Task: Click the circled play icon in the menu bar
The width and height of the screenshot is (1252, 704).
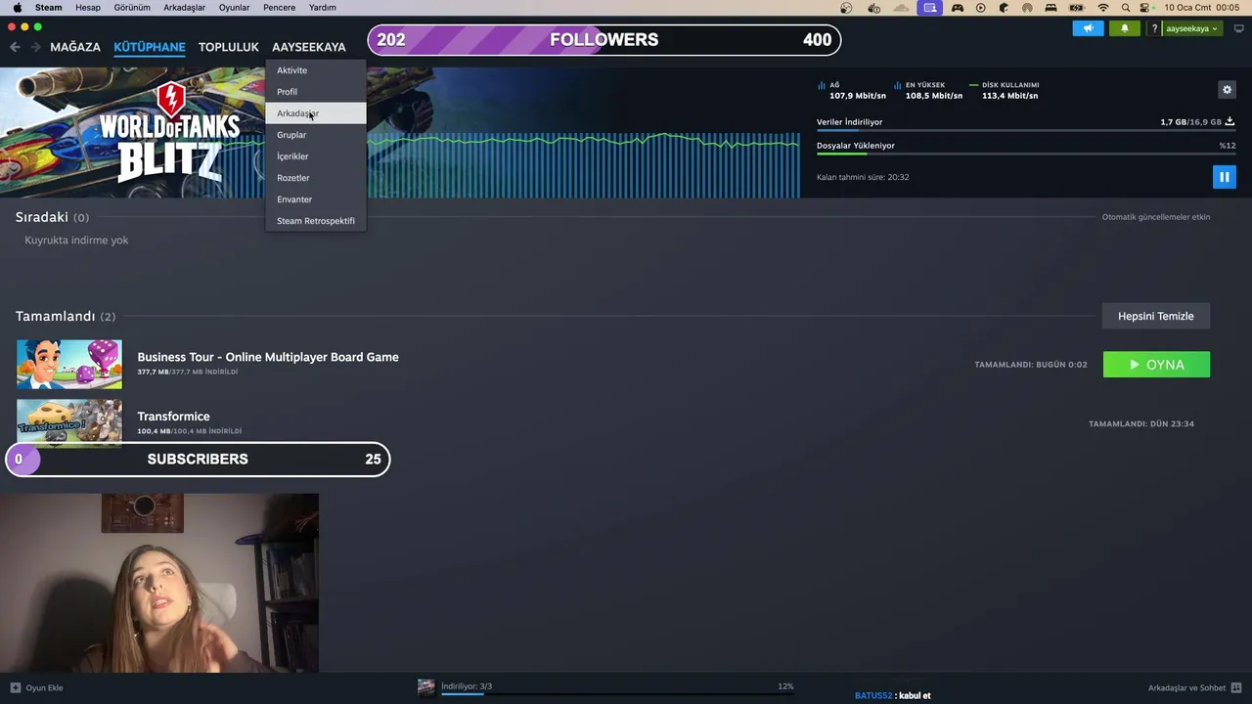Action: click(x=981, y=8)
